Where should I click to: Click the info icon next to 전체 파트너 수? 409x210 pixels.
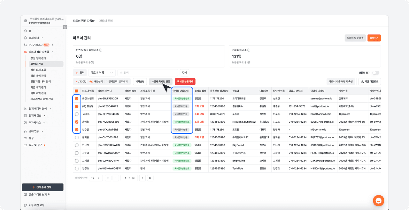point(249,50)
